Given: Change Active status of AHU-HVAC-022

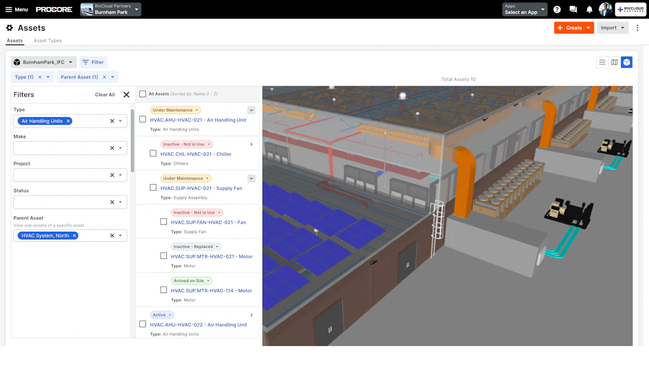Looking at the screenshot, I should [162, 315].
